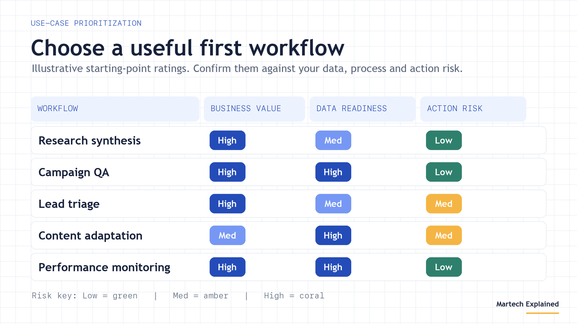Click the 'Lead triage' row label
577x324 pixels.
[x=69, y=204]
